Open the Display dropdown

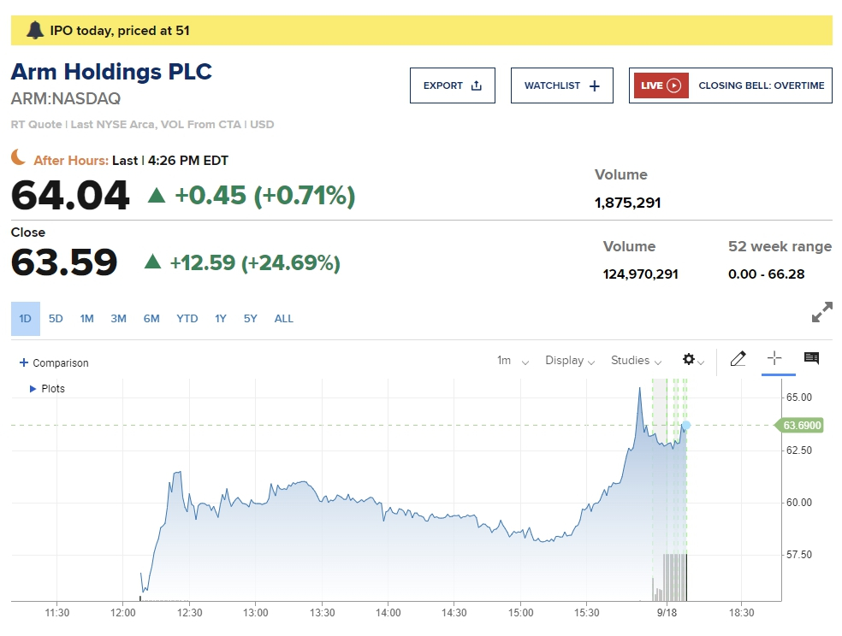coord(570,361)
